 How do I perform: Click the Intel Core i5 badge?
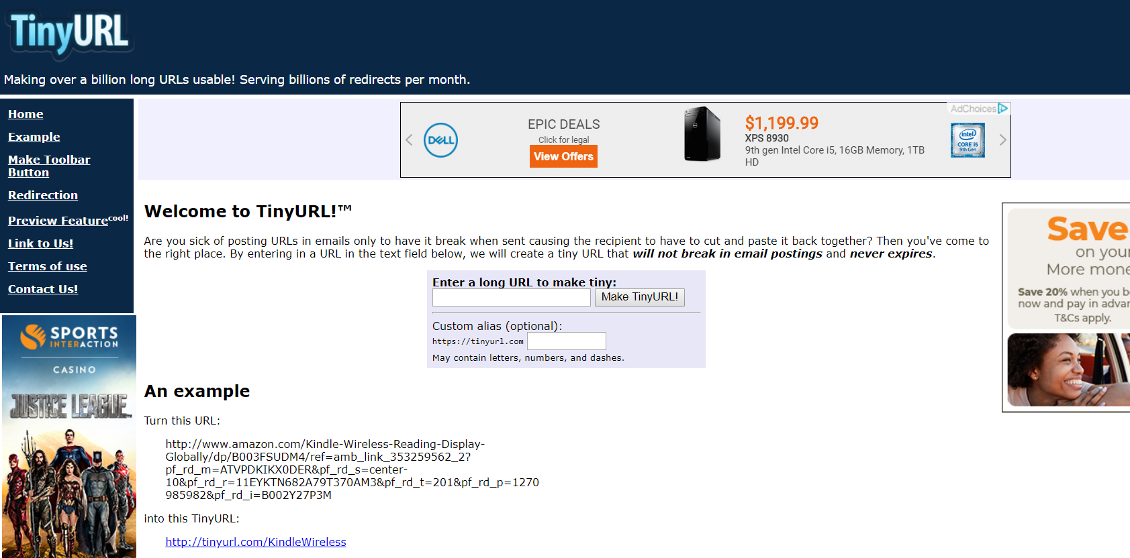pos(968,140)
